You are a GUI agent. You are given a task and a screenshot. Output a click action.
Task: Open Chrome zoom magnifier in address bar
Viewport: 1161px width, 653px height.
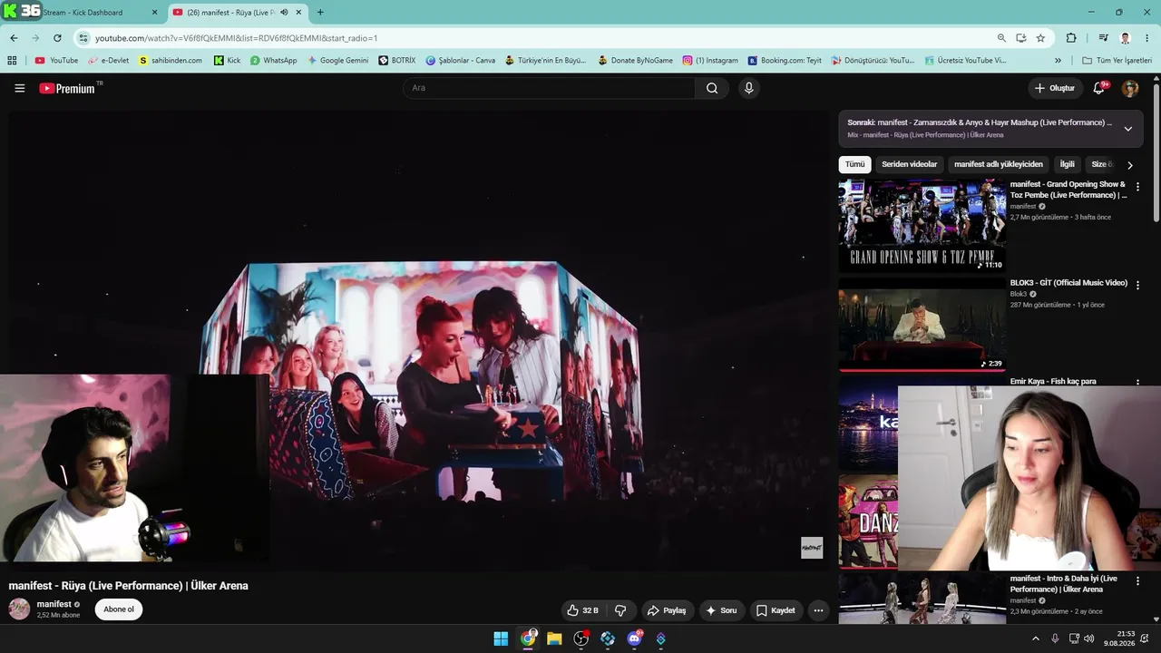tap(1001, 38)
